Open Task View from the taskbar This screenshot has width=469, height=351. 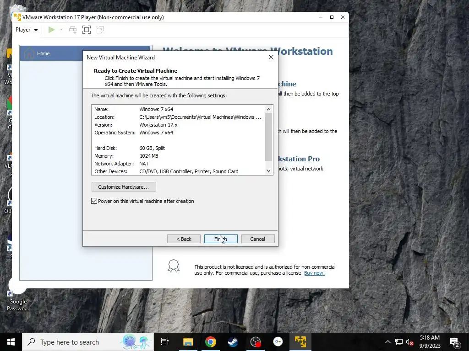click(165, 342)
